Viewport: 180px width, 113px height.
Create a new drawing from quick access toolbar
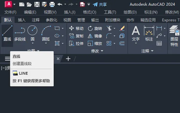click(22, 4)
